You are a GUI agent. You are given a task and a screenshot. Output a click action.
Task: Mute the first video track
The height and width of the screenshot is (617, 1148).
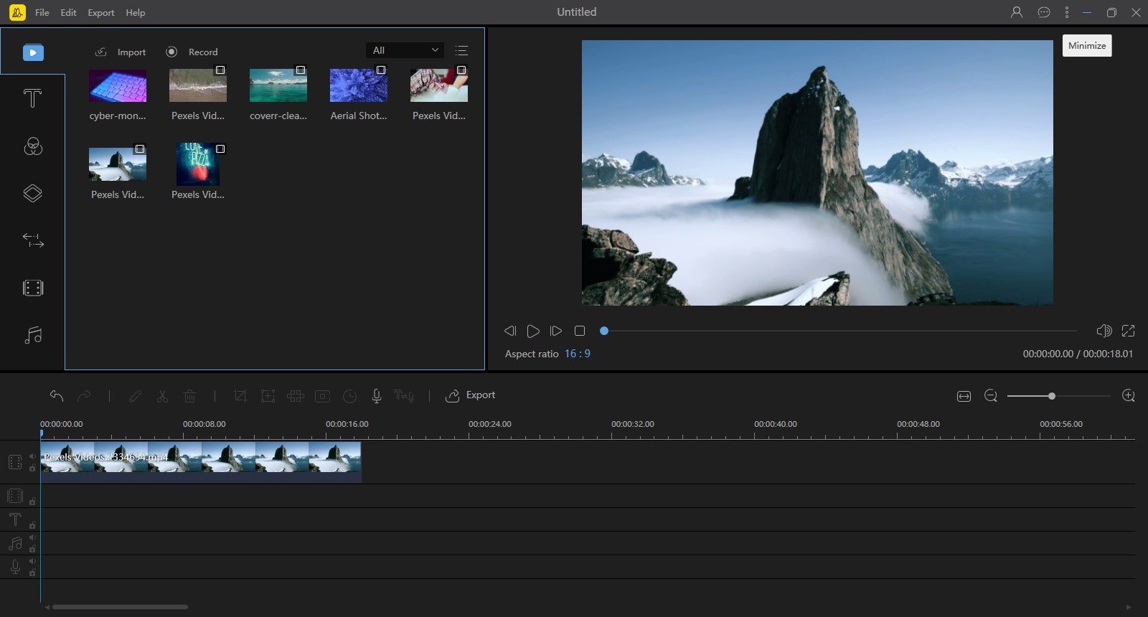coord(32,456)
